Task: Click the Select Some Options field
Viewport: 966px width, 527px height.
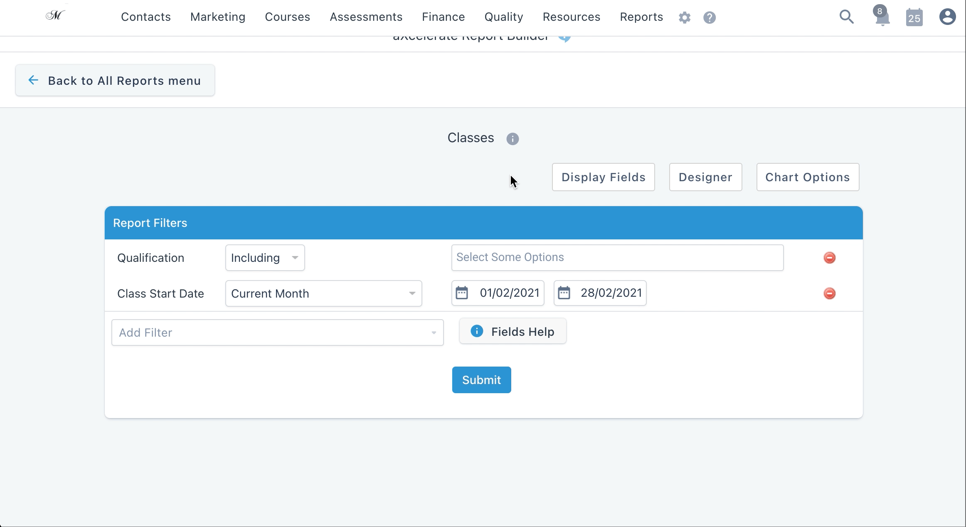Action: [617, 258]
